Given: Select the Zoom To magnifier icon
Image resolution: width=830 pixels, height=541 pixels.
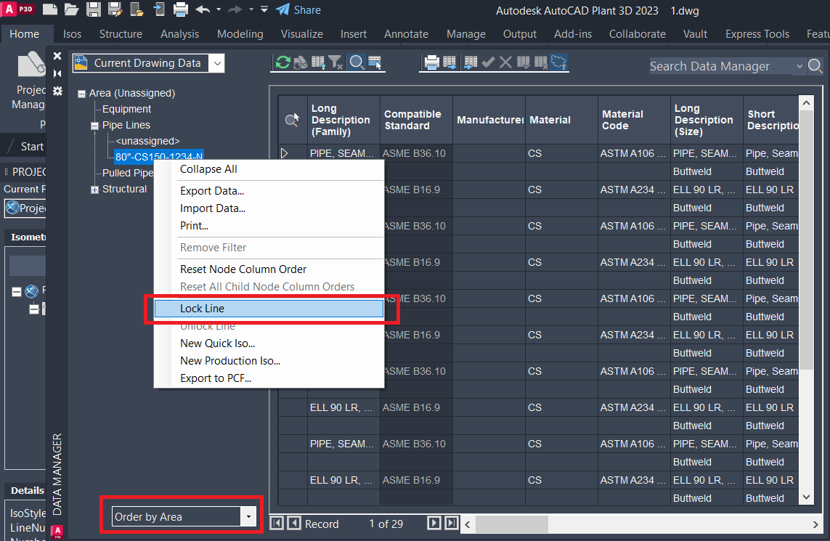Looking at the screenshot, I should point(356,63).
